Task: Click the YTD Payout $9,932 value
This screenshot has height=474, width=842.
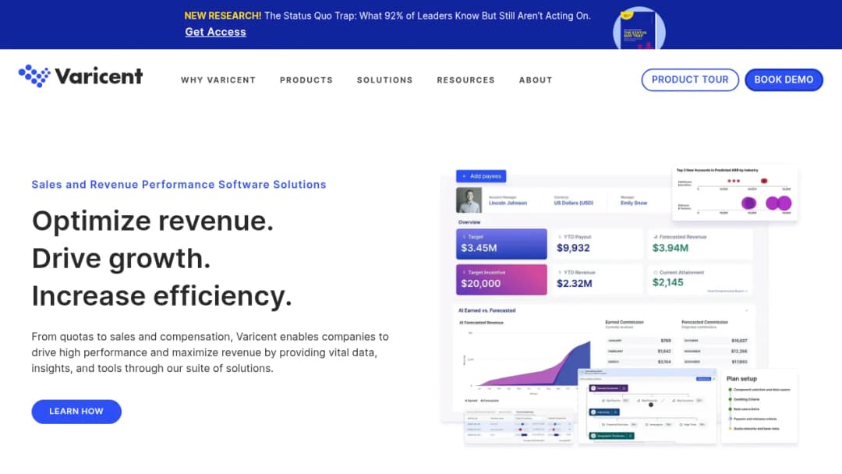Action: 573,248
